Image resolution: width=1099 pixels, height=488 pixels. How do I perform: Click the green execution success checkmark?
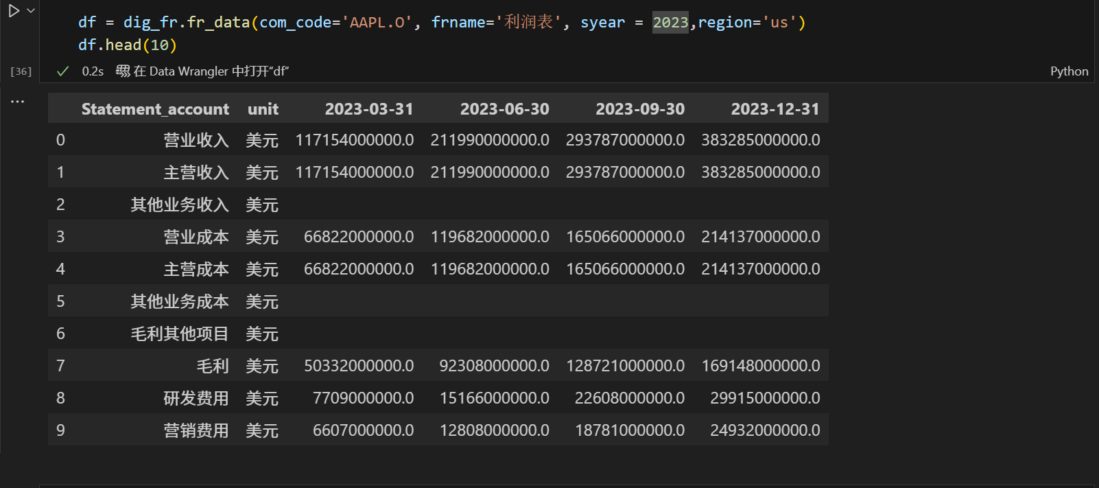pos(62,71)
